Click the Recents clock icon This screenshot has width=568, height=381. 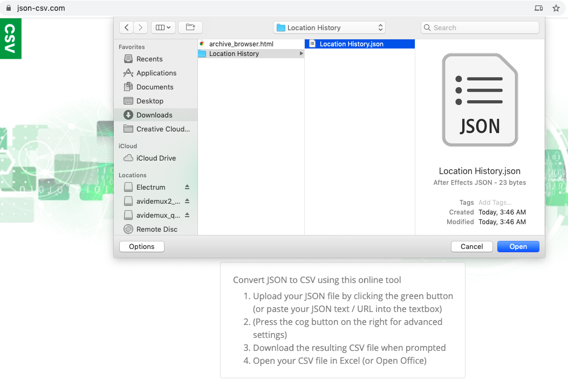click(x=128, y=59)
